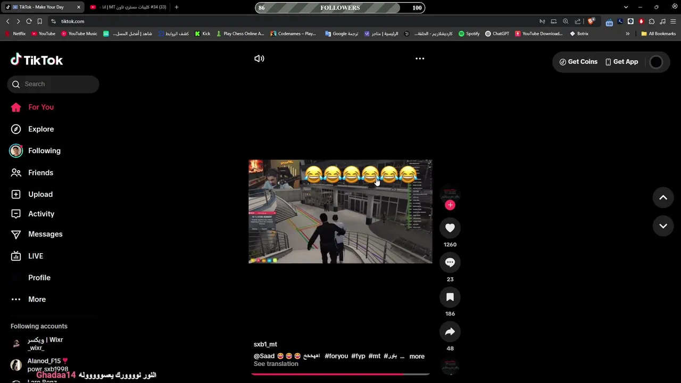Open the video options three-dot menu
The height and width of the screenshot is (383, 681).
point(420,59)
